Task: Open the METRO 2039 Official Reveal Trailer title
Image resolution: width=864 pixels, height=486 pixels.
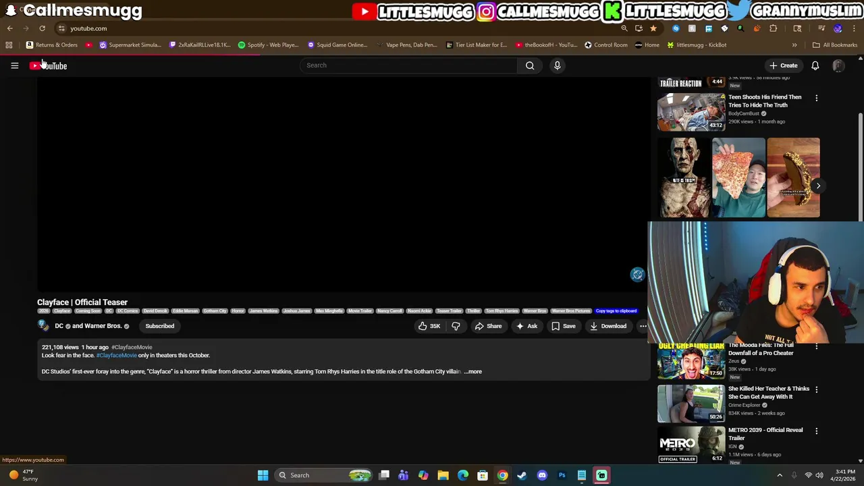Action: (765, 434)
